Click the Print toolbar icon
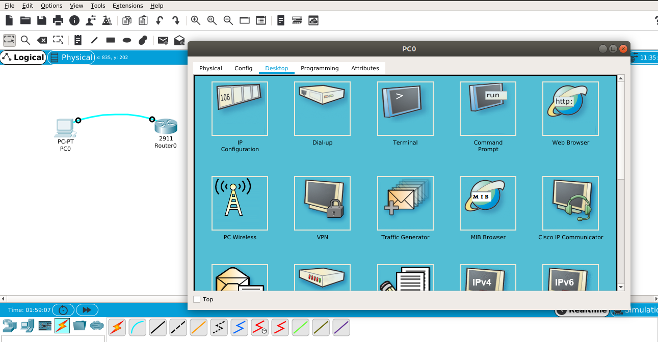Viewport: 658px width, 342px height. click(58, 20)
